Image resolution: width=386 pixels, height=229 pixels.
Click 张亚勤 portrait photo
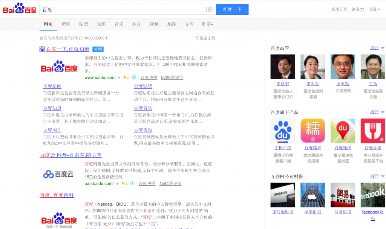[x=343, y=67]
